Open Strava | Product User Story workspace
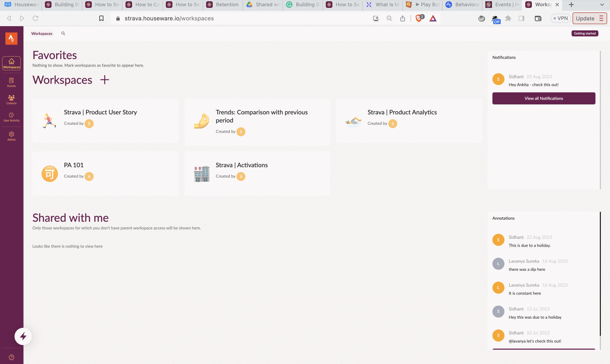 (105, 121)
